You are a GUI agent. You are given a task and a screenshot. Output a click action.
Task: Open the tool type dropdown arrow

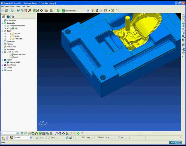7,138
